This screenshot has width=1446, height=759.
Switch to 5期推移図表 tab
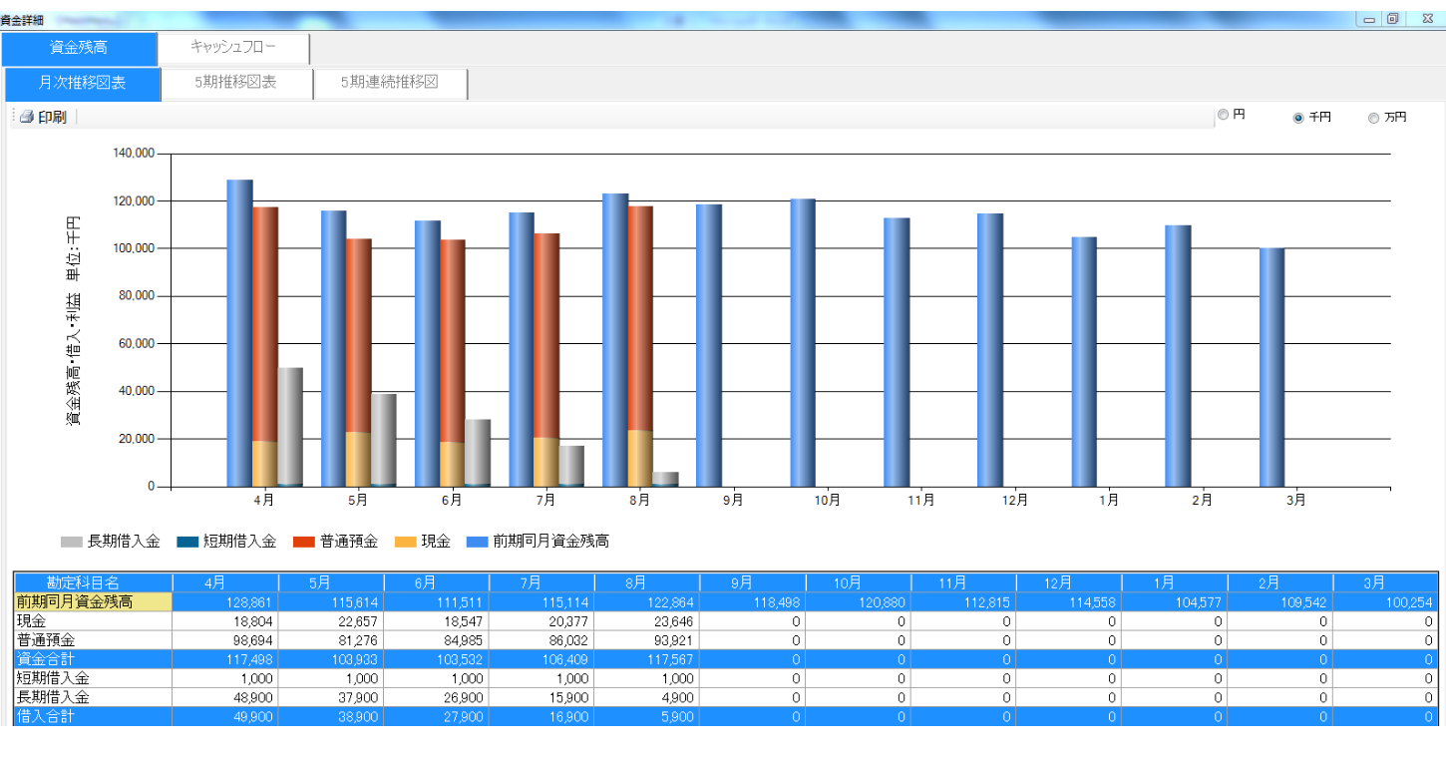pos(236,84)
